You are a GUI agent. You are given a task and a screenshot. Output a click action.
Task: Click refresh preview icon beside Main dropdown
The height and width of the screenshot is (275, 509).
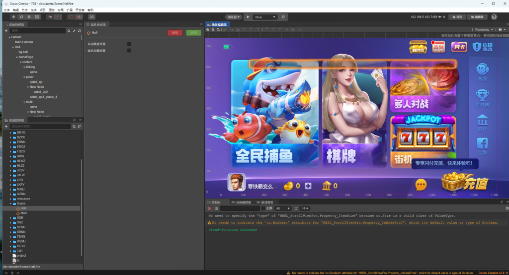click(283, 17)
